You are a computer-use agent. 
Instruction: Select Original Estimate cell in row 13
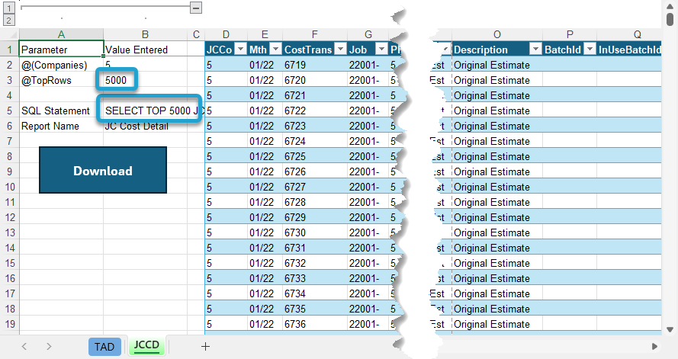tap(497, 232)
